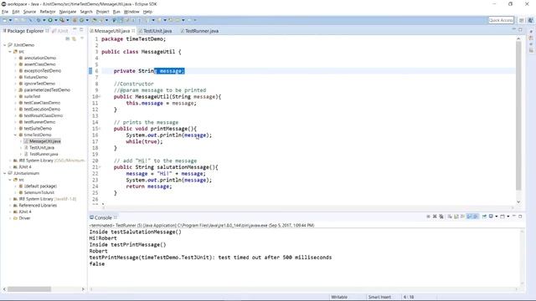
Task: Open the File menu
Action: [5, 12]
